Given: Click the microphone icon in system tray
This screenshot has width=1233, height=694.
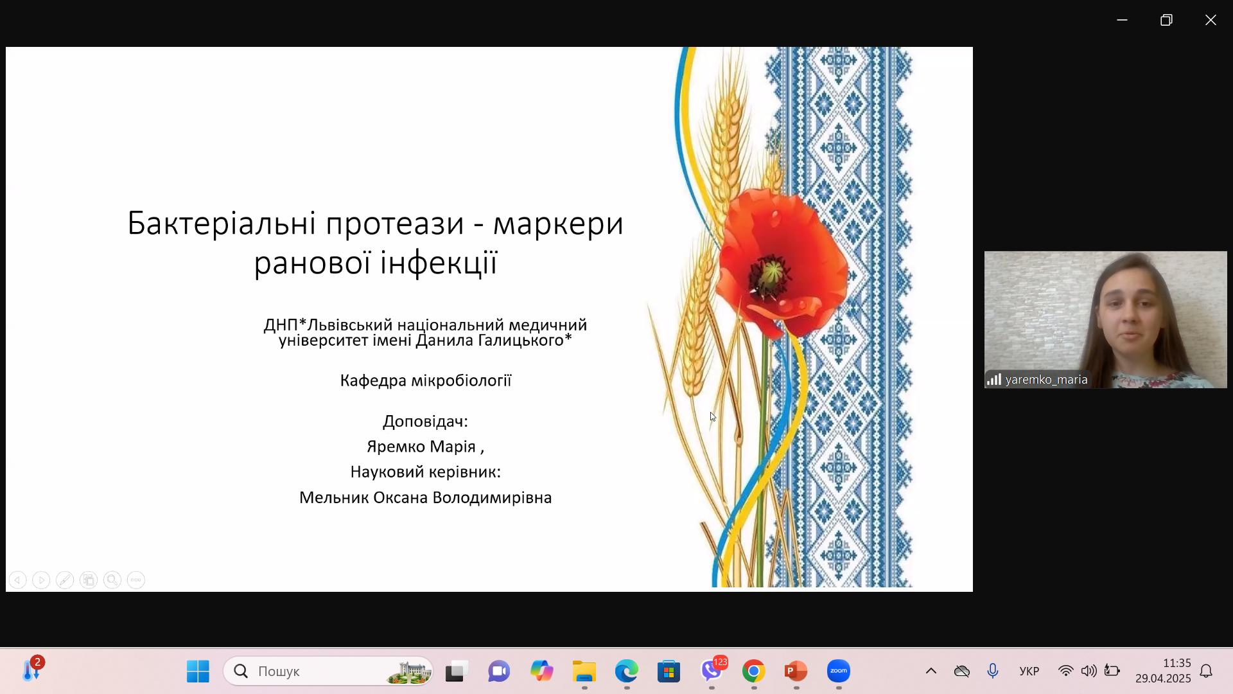Looking at the screenshot, I should coord(993,672).
